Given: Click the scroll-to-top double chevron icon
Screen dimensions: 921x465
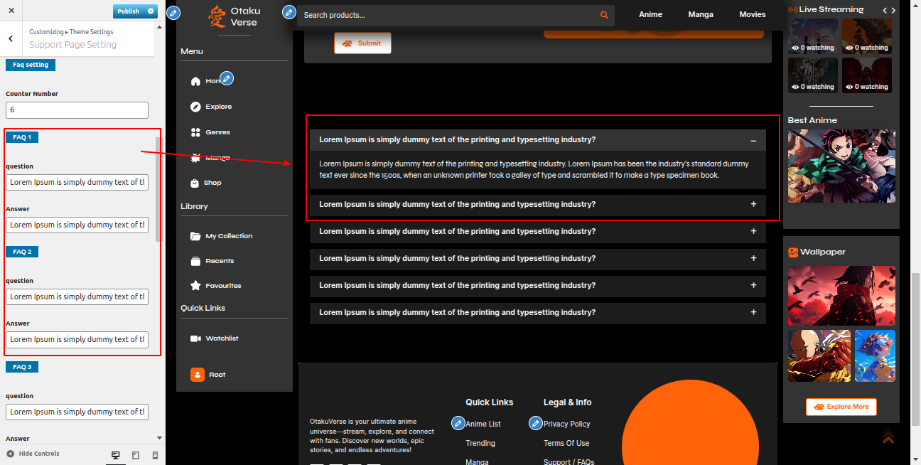Looking at the screenshot, I should (888, 437).
